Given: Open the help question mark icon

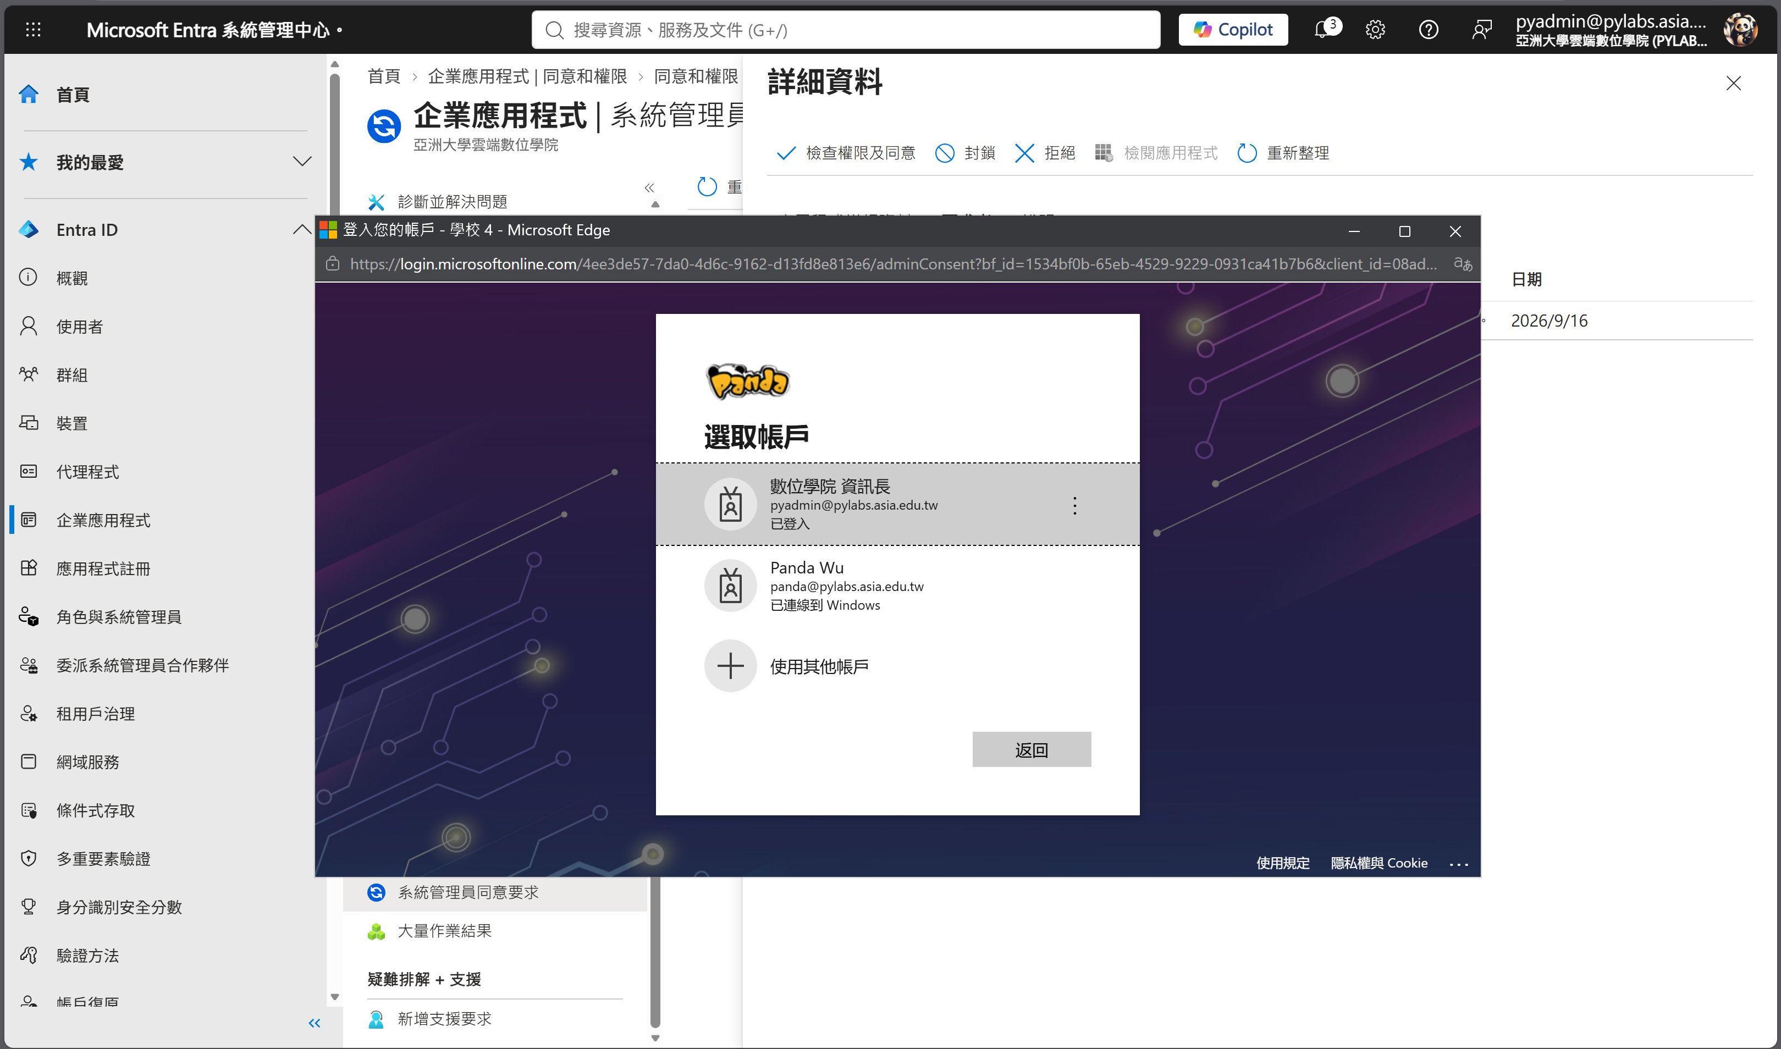Looking at the screenshot, I should [x=1429, y=30].
